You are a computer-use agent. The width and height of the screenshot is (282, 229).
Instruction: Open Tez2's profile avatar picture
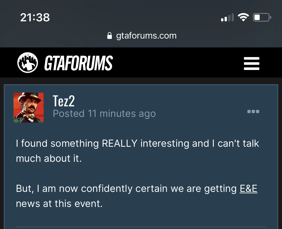29,108
